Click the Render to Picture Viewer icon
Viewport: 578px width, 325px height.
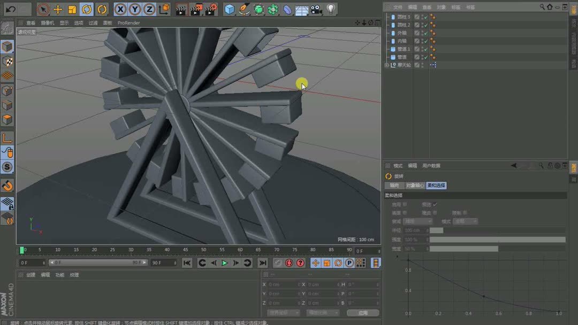196,8
